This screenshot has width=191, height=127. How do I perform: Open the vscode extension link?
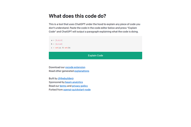point(75,67)
